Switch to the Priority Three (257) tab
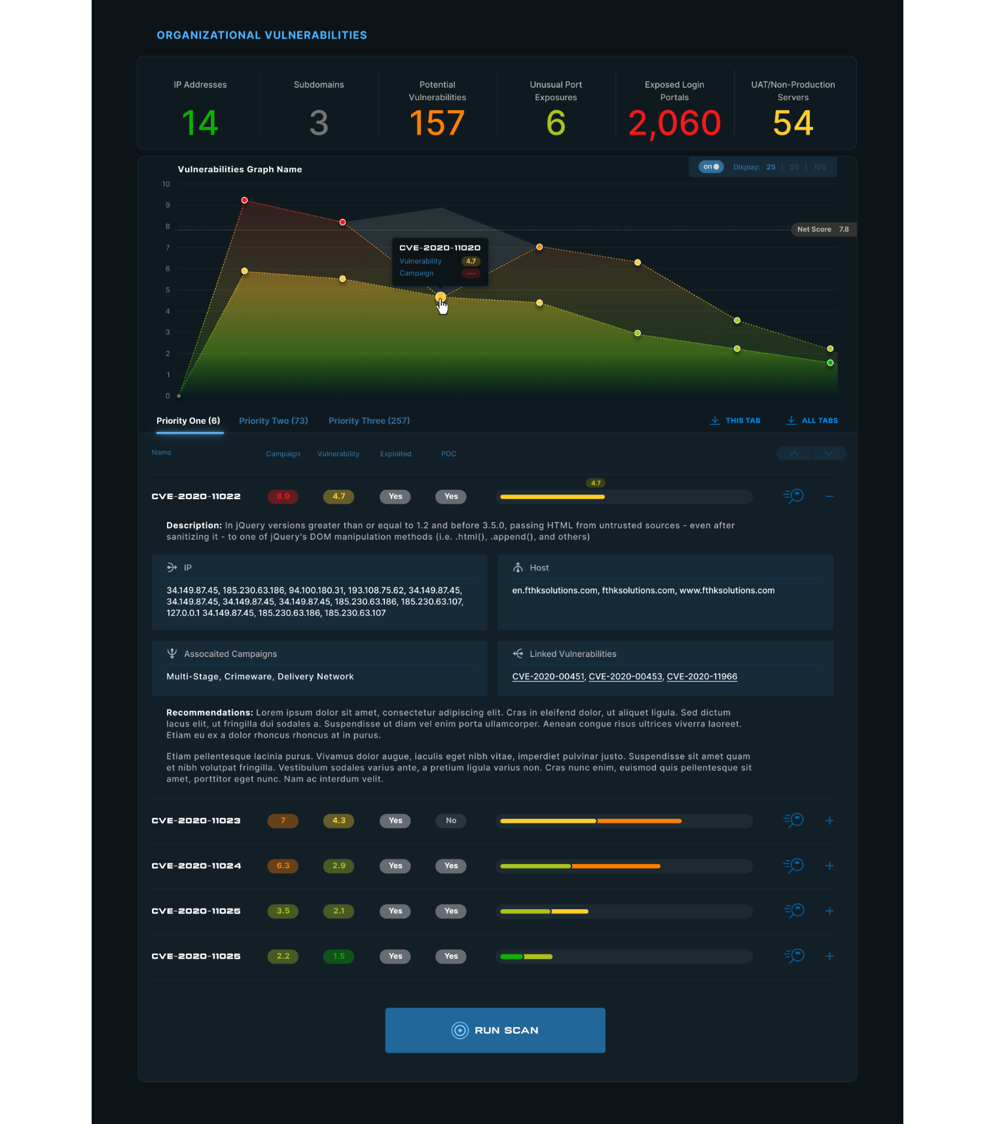 (369, 421)
